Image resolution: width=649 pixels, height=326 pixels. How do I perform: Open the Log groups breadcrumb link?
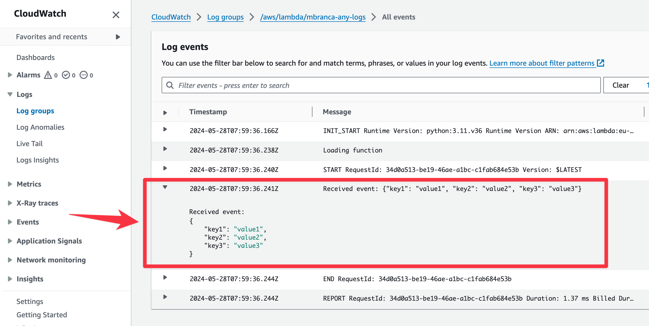coord(225,17)
